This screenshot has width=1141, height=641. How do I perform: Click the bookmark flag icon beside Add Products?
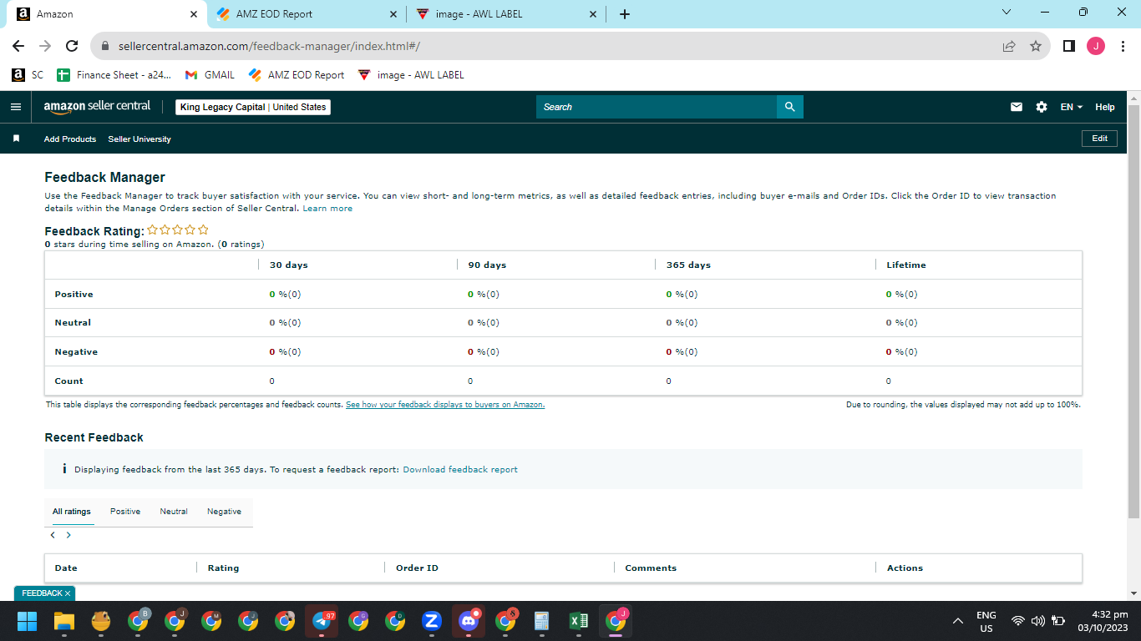16,139
